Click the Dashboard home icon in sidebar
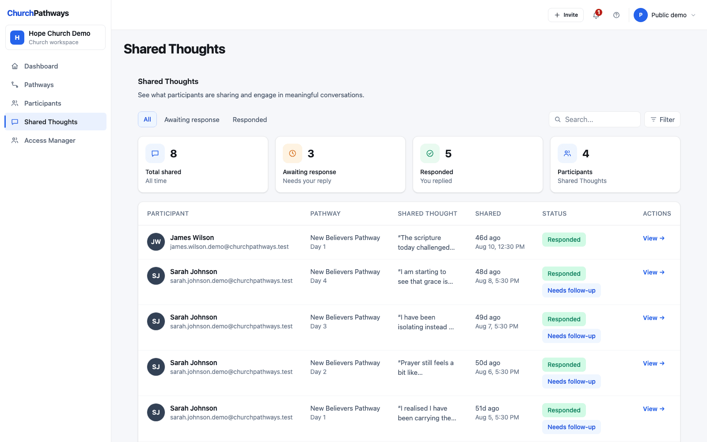The image size is (707, 442). pyautogui.click(x=15, y=66)
